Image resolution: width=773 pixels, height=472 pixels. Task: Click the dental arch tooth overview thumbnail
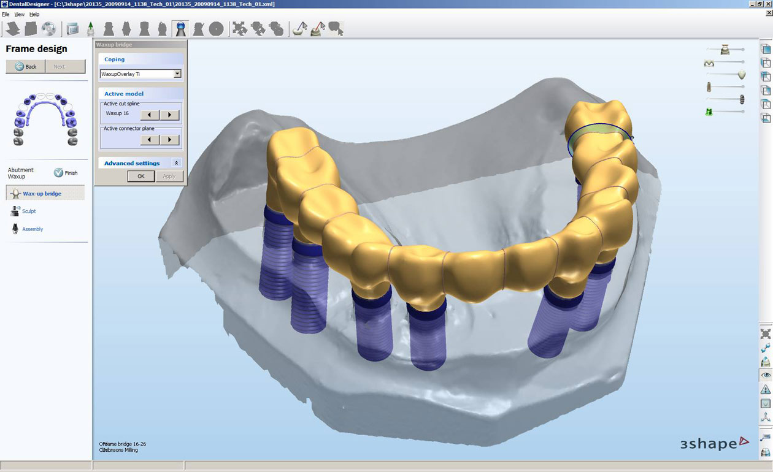pyautogui.click(x=45, y=119)
